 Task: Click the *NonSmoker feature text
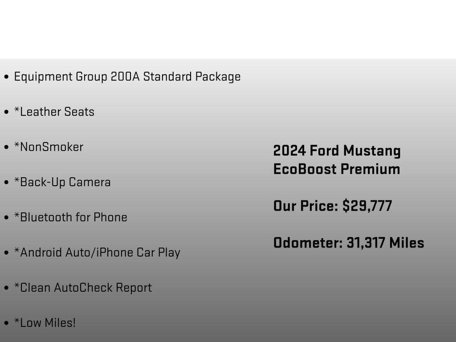pos(49,147)
